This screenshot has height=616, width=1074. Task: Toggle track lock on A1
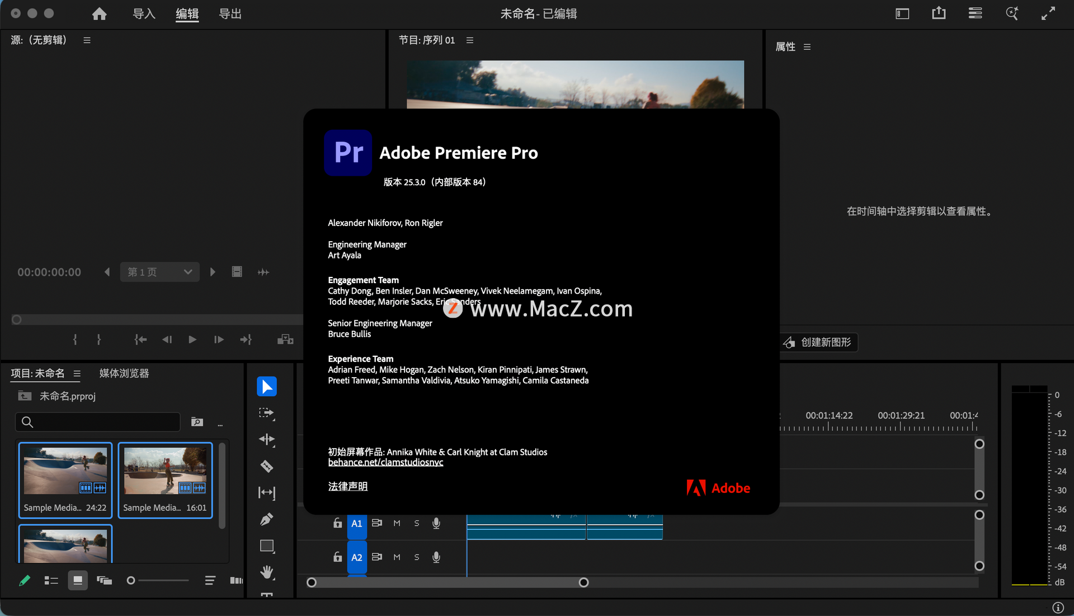point(337,523)
